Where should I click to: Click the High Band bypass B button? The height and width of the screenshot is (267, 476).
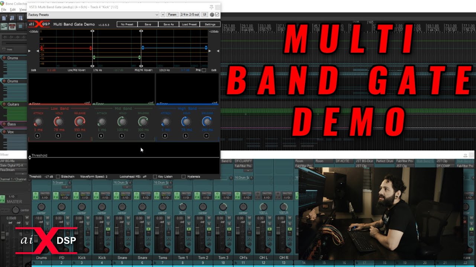point(165,136)
